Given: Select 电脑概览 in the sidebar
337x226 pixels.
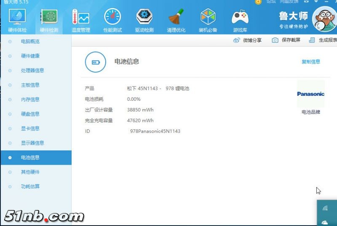Looking at the screenshot, I should (30, 42).
